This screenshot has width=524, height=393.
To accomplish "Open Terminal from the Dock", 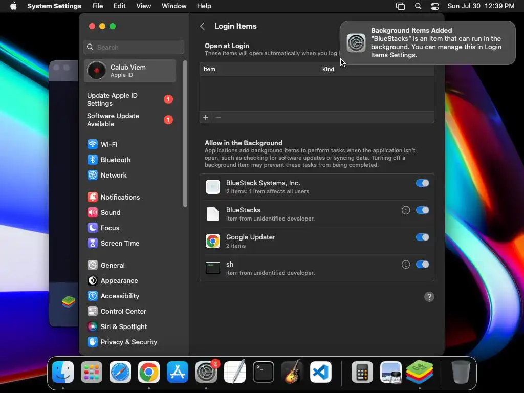I will [x=264, y=372].
